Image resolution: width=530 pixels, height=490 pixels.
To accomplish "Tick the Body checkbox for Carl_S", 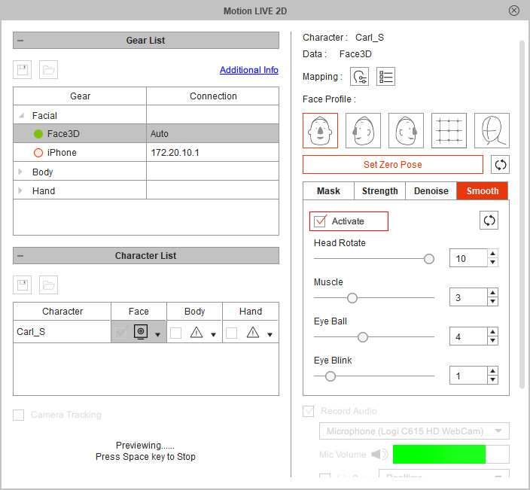I will [175, 333].
